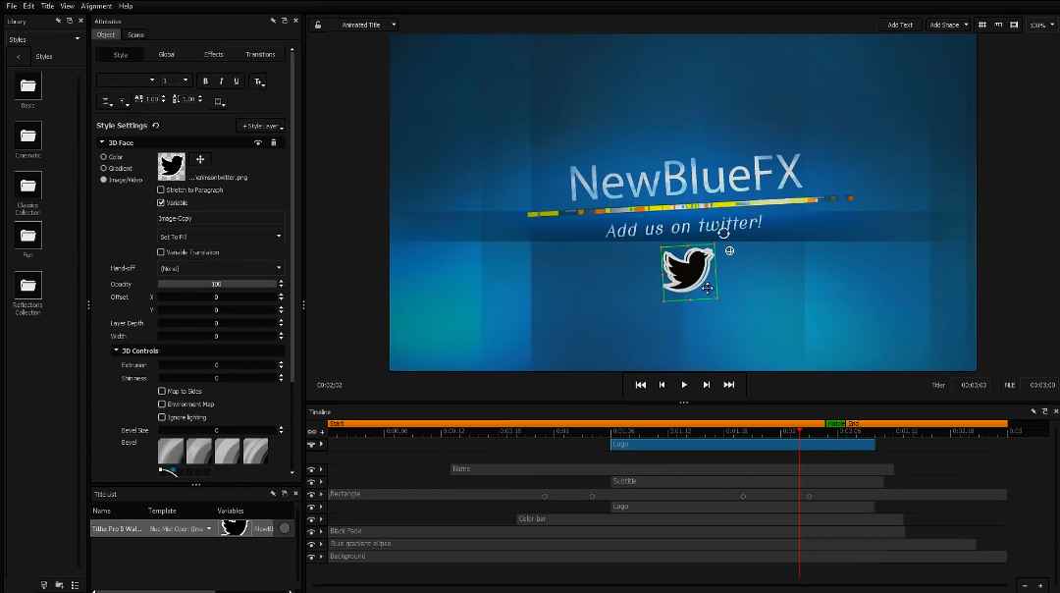Image resolution: width=1060 pixels, height=593 pixels.
Task: Collapse the 3D Controls section
Action: click(116, 350)
